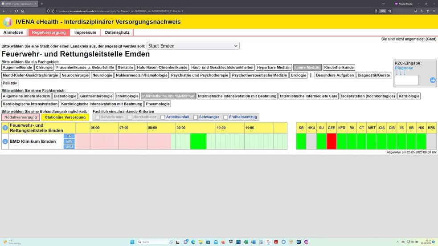Select Fachgebiet Chirurgie
438x246 pixels.
(44, 67)
